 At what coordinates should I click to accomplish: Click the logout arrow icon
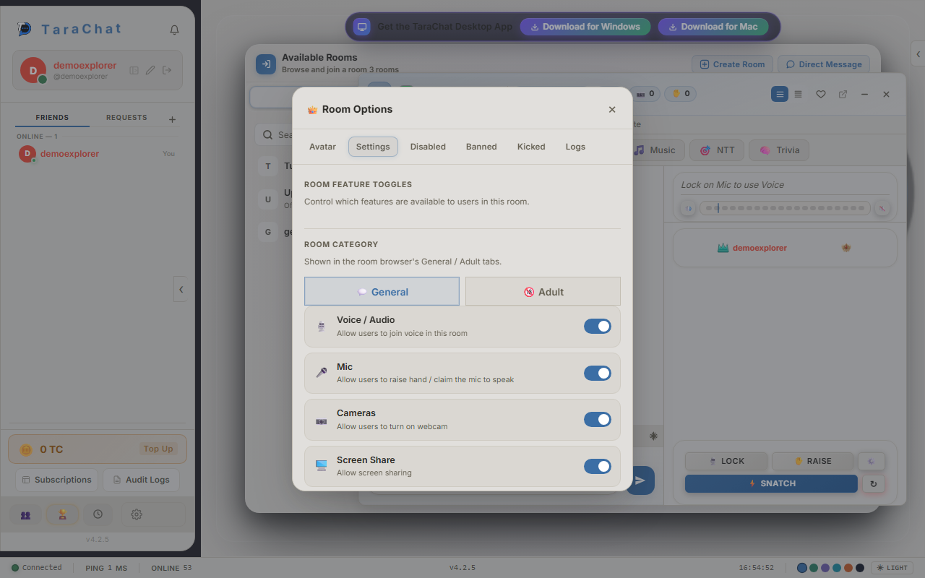coord(167,70)
